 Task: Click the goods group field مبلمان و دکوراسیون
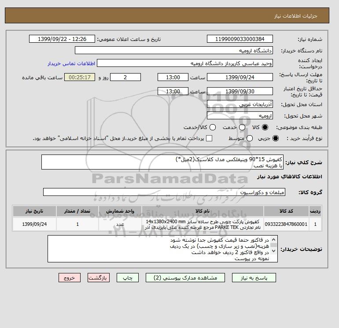coord(164,192)
